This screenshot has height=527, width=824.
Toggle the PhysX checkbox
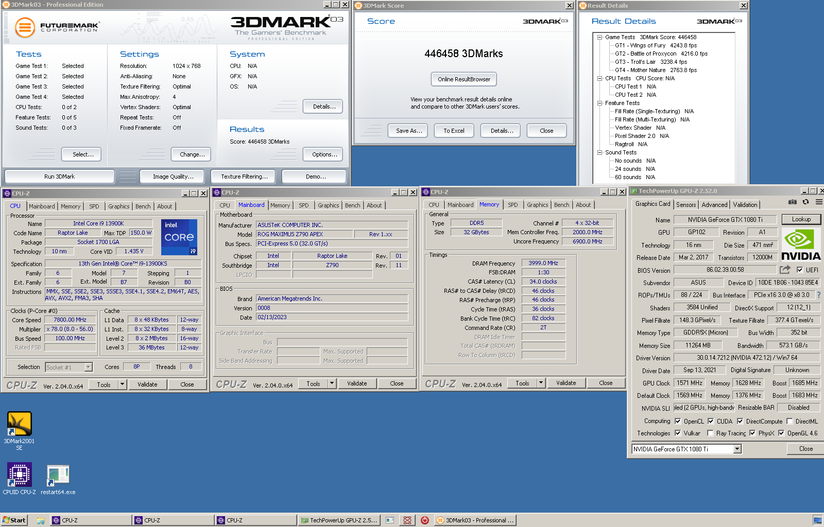coord(752,433)
